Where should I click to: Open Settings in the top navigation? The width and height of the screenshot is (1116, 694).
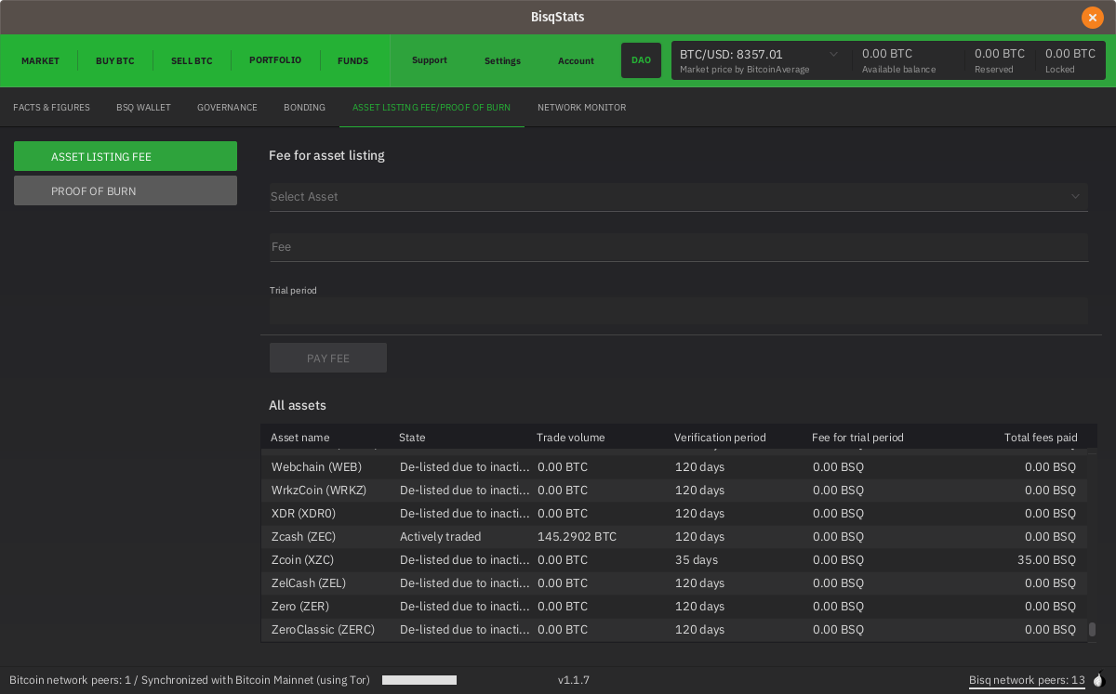click(502, 61)
